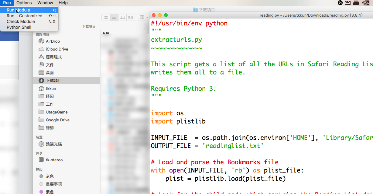Select AirDrop in Finder sidebar
This screenshot has height=194, width=373.
(67, 41)
